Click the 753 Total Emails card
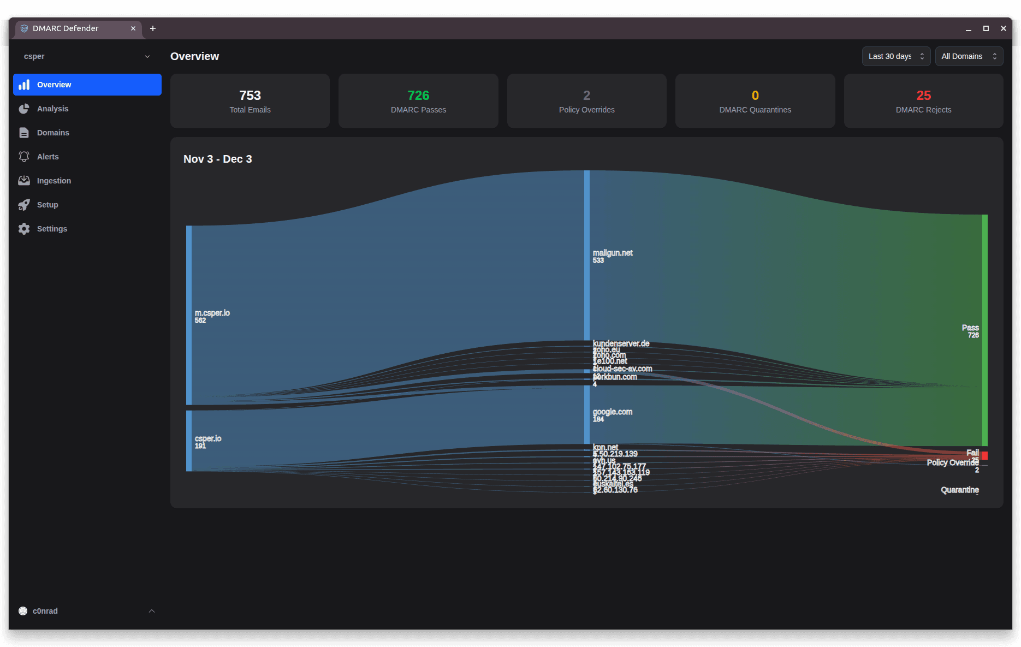 pos(250,101)
